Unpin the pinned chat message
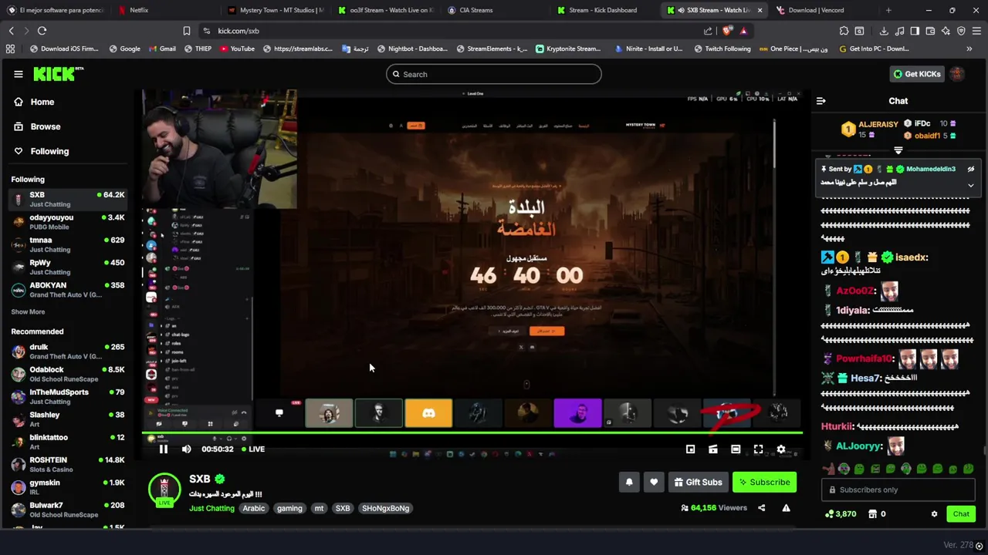 pyautogui.click(x=971, y=169)
